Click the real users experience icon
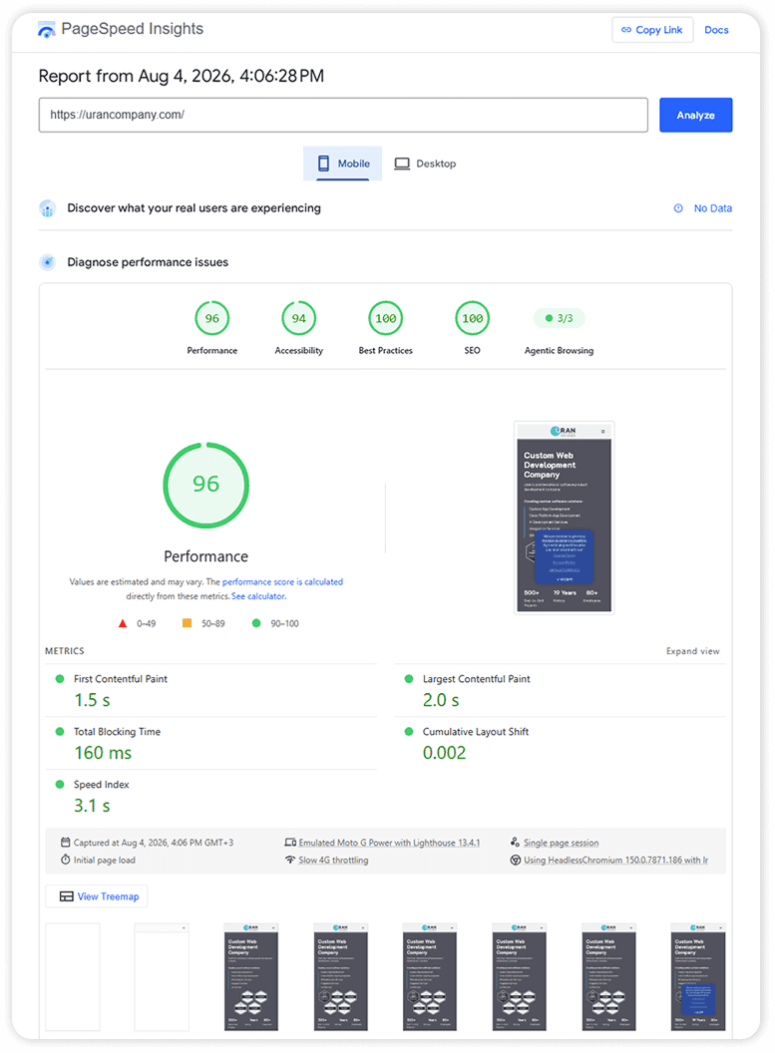The width and height of the screenshot is (775, 1053). click(47, 208)
